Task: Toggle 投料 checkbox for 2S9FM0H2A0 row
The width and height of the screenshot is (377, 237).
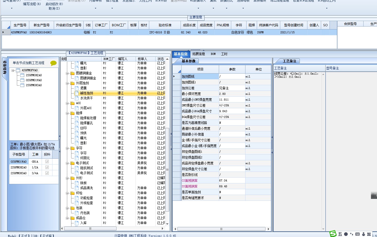Action: coord(47,167)
